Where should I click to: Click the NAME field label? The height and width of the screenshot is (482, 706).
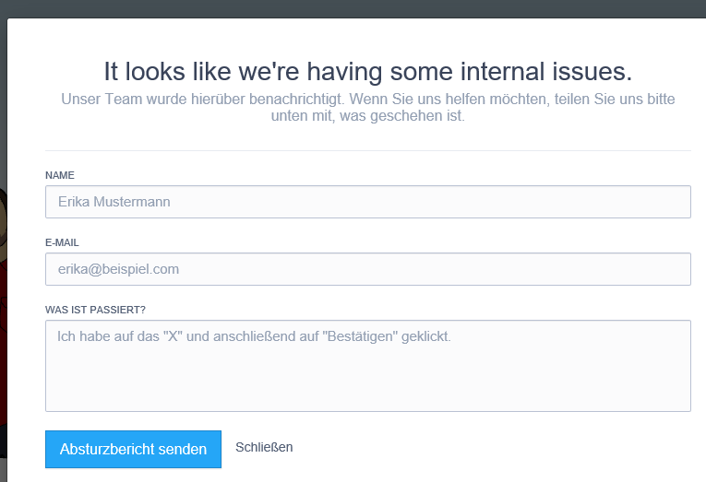click(59, 175)
